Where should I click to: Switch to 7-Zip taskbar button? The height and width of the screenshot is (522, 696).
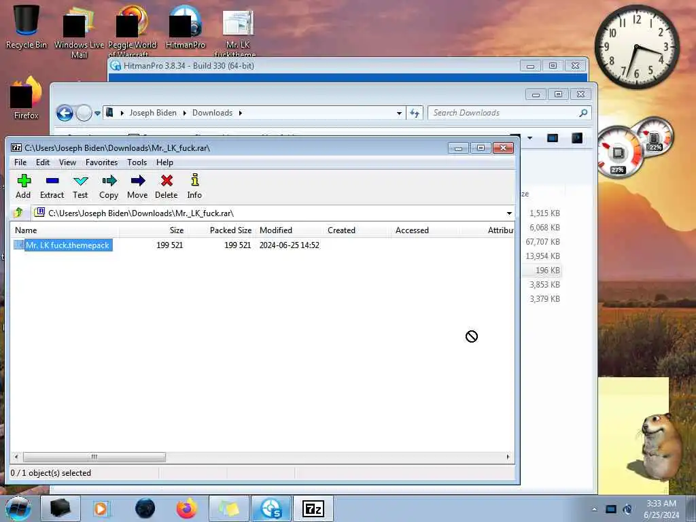pyautogui.click(x=313, y=508)
